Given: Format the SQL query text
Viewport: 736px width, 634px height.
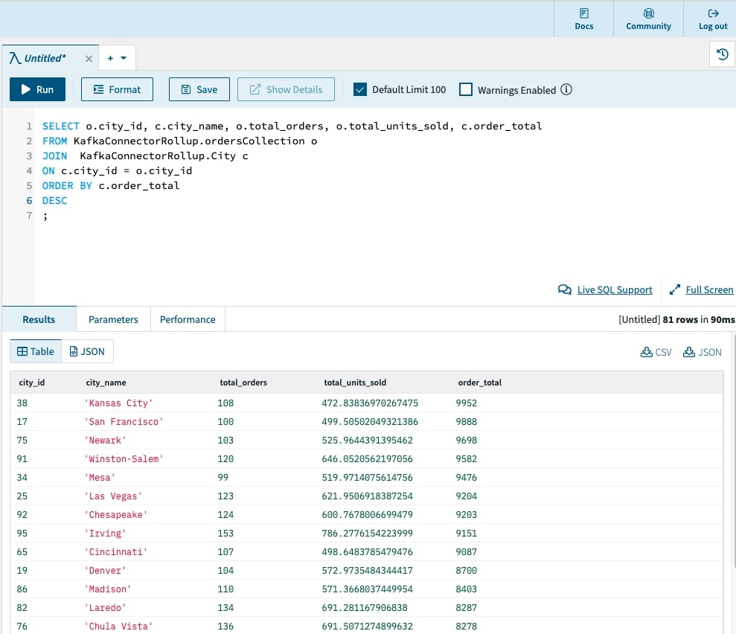Looking at the screenshot, I should [x=117, y=89].
